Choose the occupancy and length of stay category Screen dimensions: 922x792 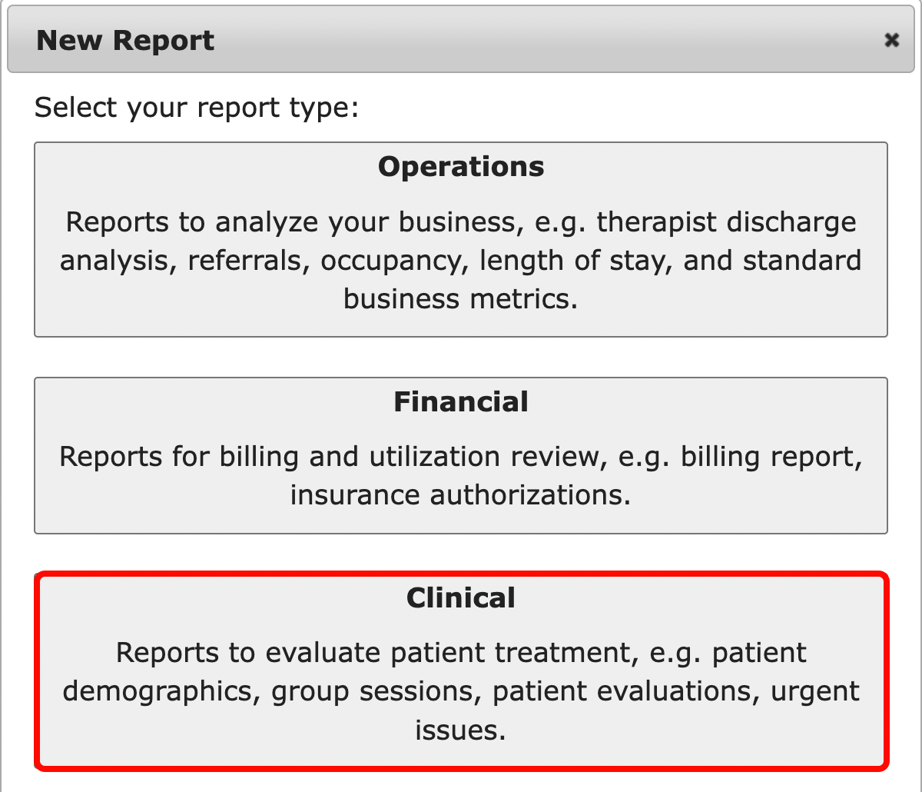(460, 238)
